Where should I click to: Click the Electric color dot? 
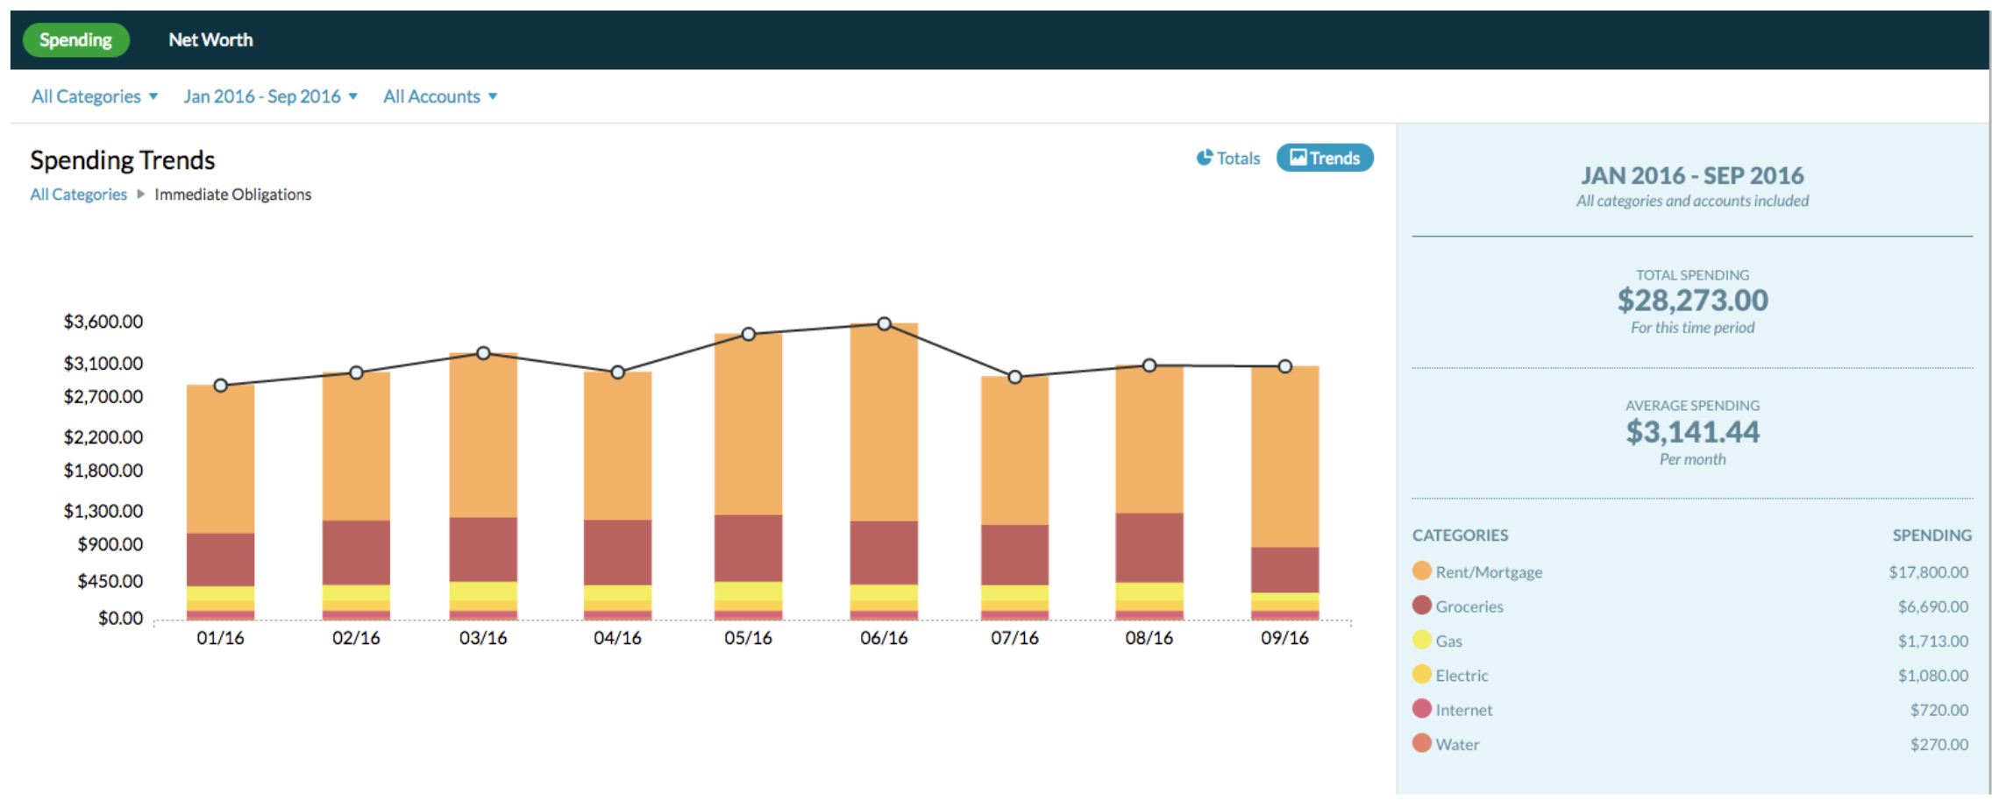(1422, 674)
